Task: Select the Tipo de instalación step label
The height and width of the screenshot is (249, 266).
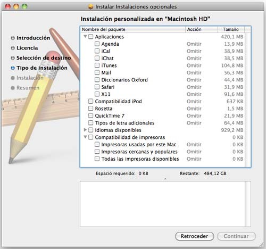Action: (x=42, y=68)
